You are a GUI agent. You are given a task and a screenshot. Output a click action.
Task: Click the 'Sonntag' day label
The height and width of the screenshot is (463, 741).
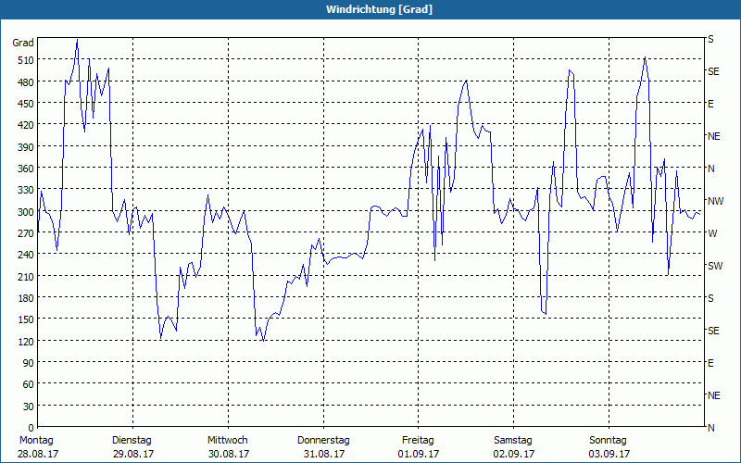coord(608,441)
